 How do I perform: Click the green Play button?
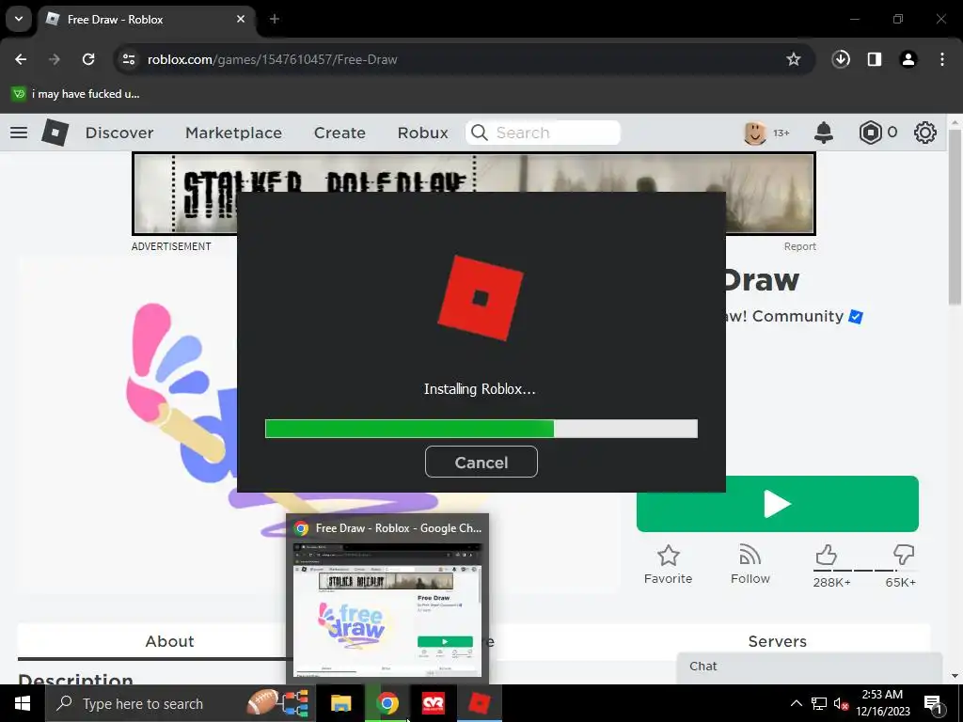pyautogui.click(x=777, y=504)
